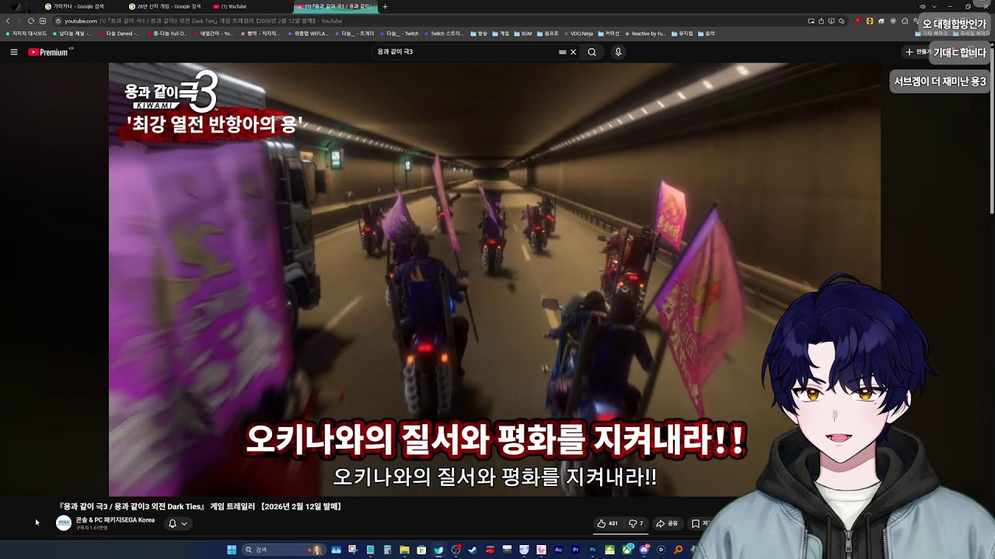Expand the '유지컬' bookmark folder
995x559 pixels.
coord(682,33)
